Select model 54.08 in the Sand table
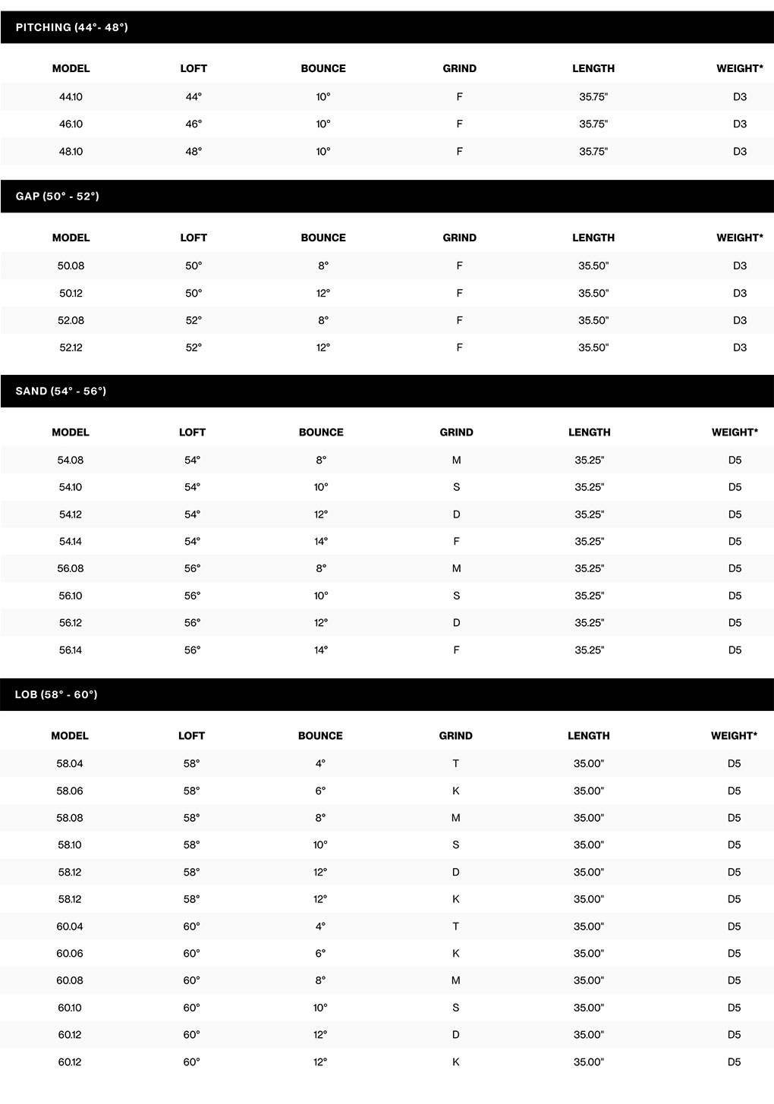The height and width of the screenshot is (1104, 774). click(71, 461)
